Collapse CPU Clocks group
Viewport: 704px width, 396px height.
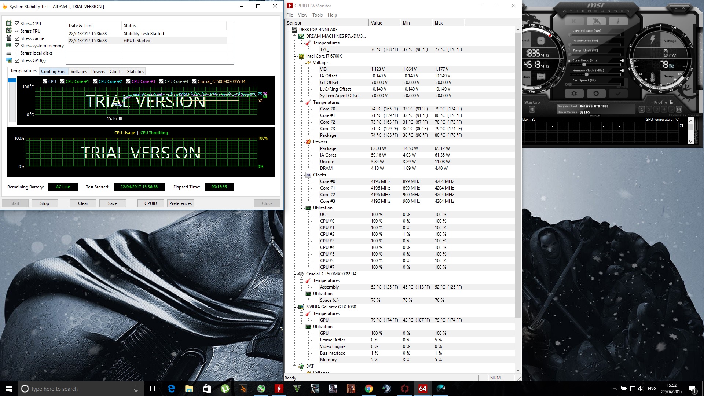click(301, 175)
